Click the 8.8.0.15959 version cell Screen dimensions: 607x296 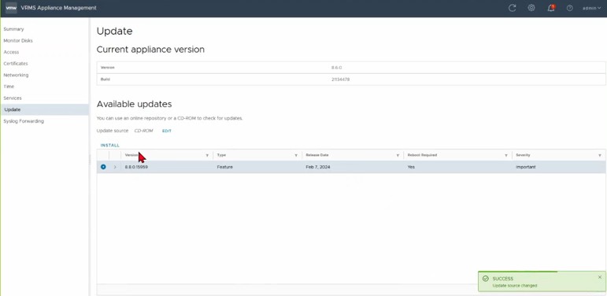136,167
